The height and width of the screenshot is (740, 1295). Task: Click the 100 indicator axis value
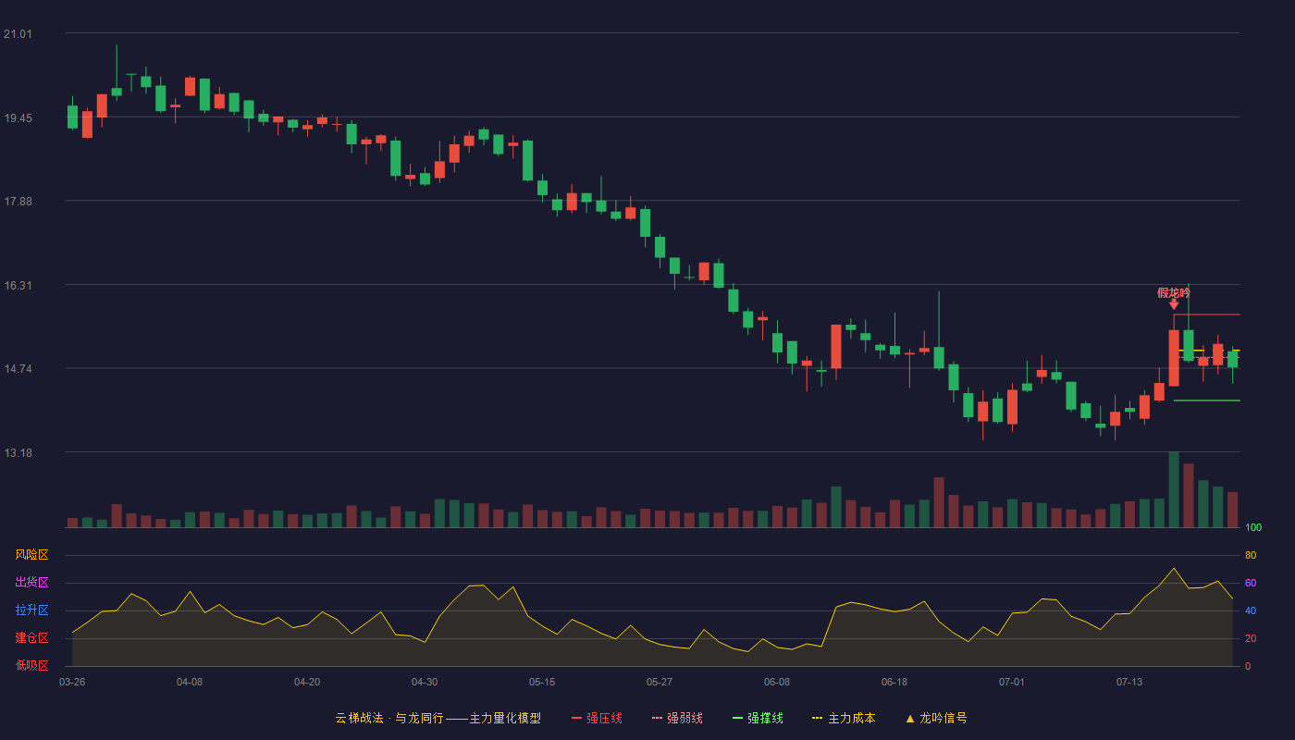pyautogui.click(x=1253, y=528)
